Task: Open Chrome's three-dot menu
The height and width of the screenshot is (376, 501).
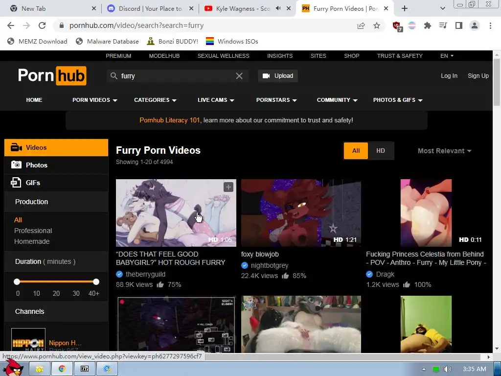Action: coord(490,25)
